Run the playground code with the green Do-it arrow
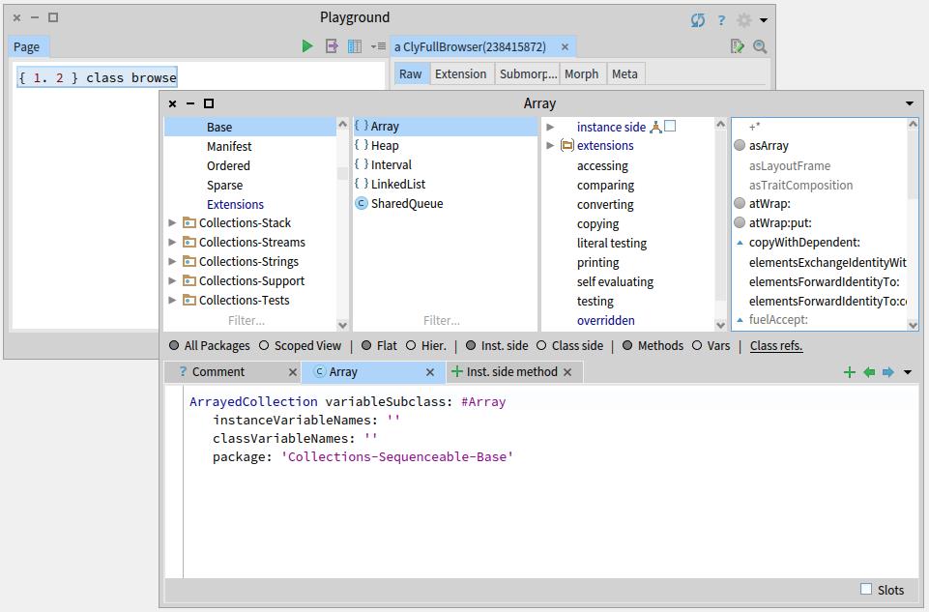 click(x=307, y=46)
